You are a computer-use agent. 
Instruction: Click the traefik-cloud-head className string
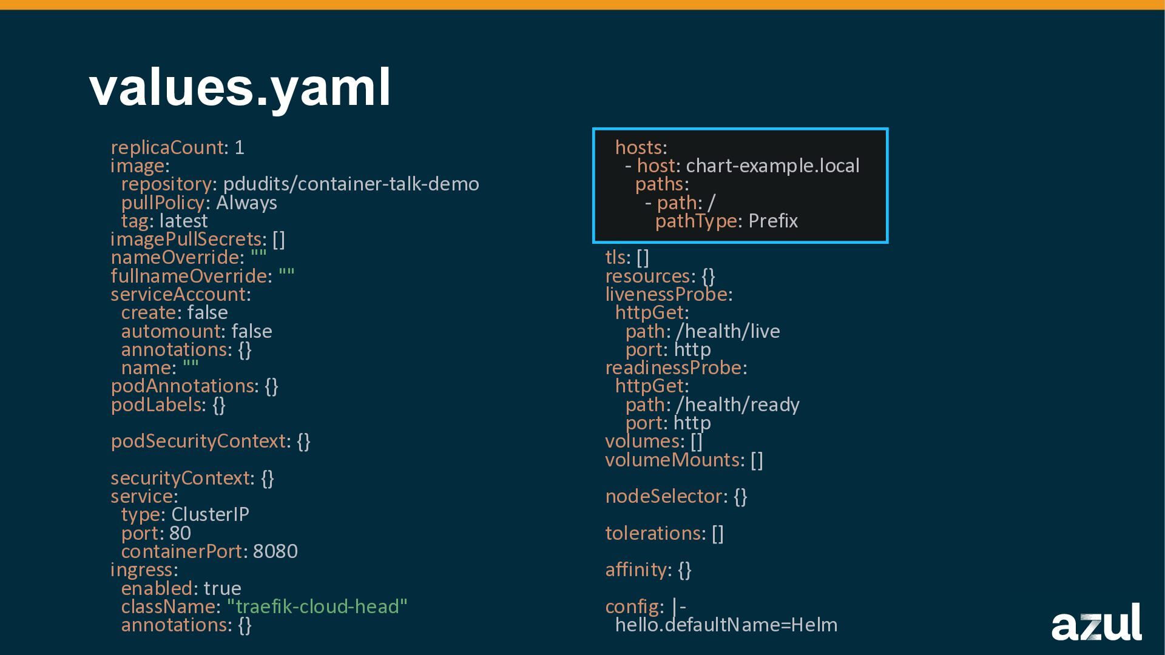317,606
